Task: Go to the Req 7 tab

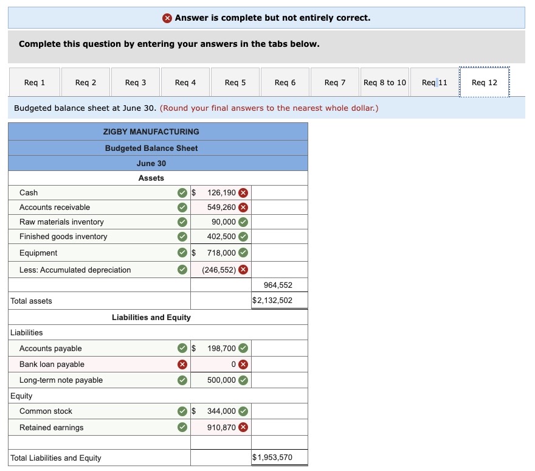Action: tap(335, 82)
